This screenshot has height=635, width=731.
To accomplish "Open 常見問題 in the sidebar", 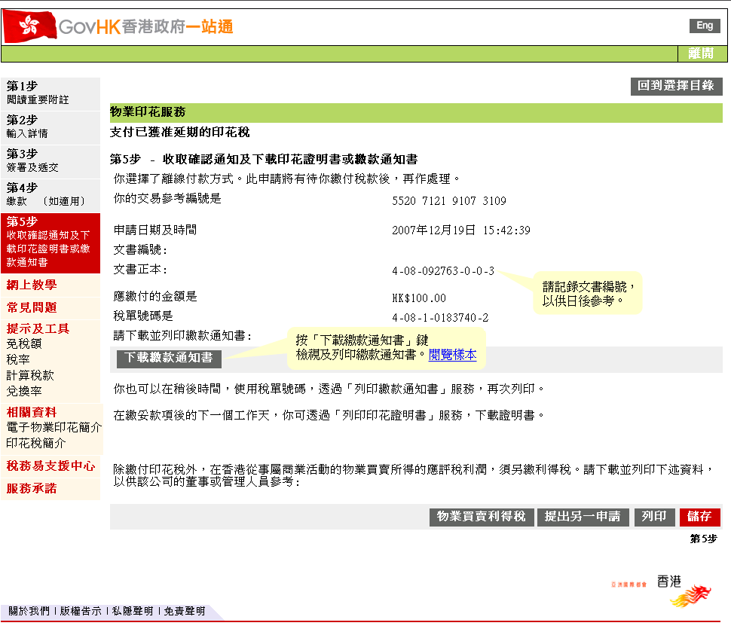I will (32, 307).
